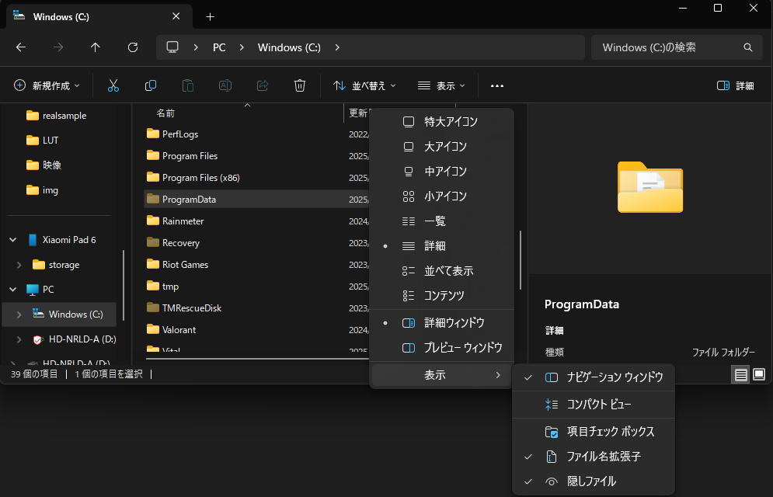Close the Windows (C:) tab

tap(176, 16)
